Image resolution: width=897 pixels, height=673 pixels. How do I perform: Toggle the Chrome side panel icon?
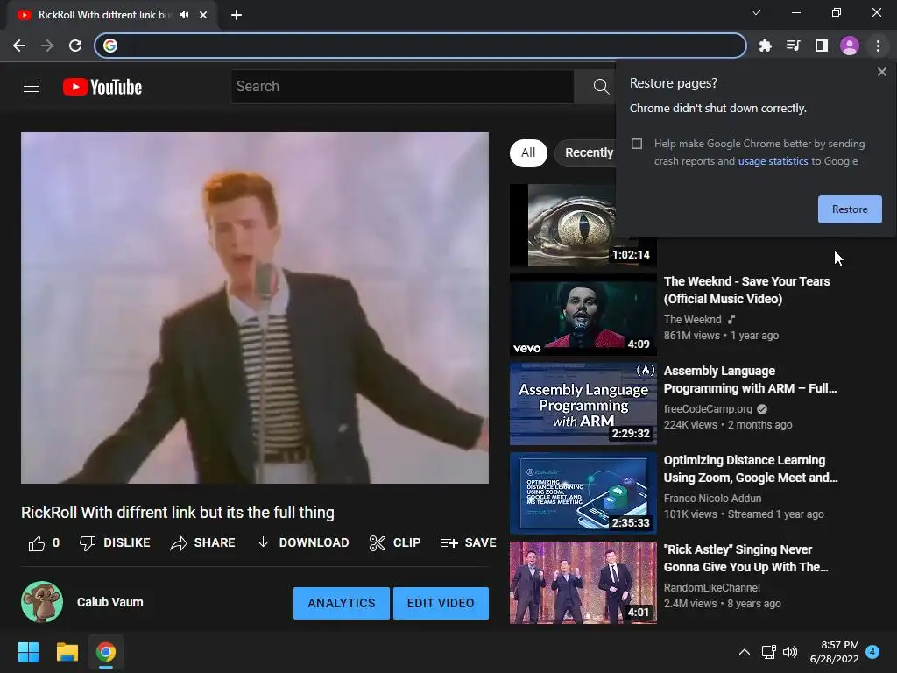pyautogui.click(x=821, y=46)
